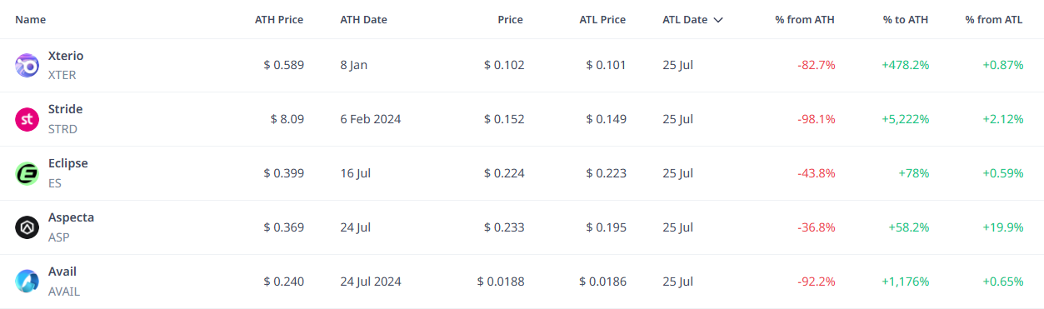This screenshot has height=309, width=1044.
Task: Click the Avail blue logo icon
Action: pyautogui.click(x=27, y=282)
